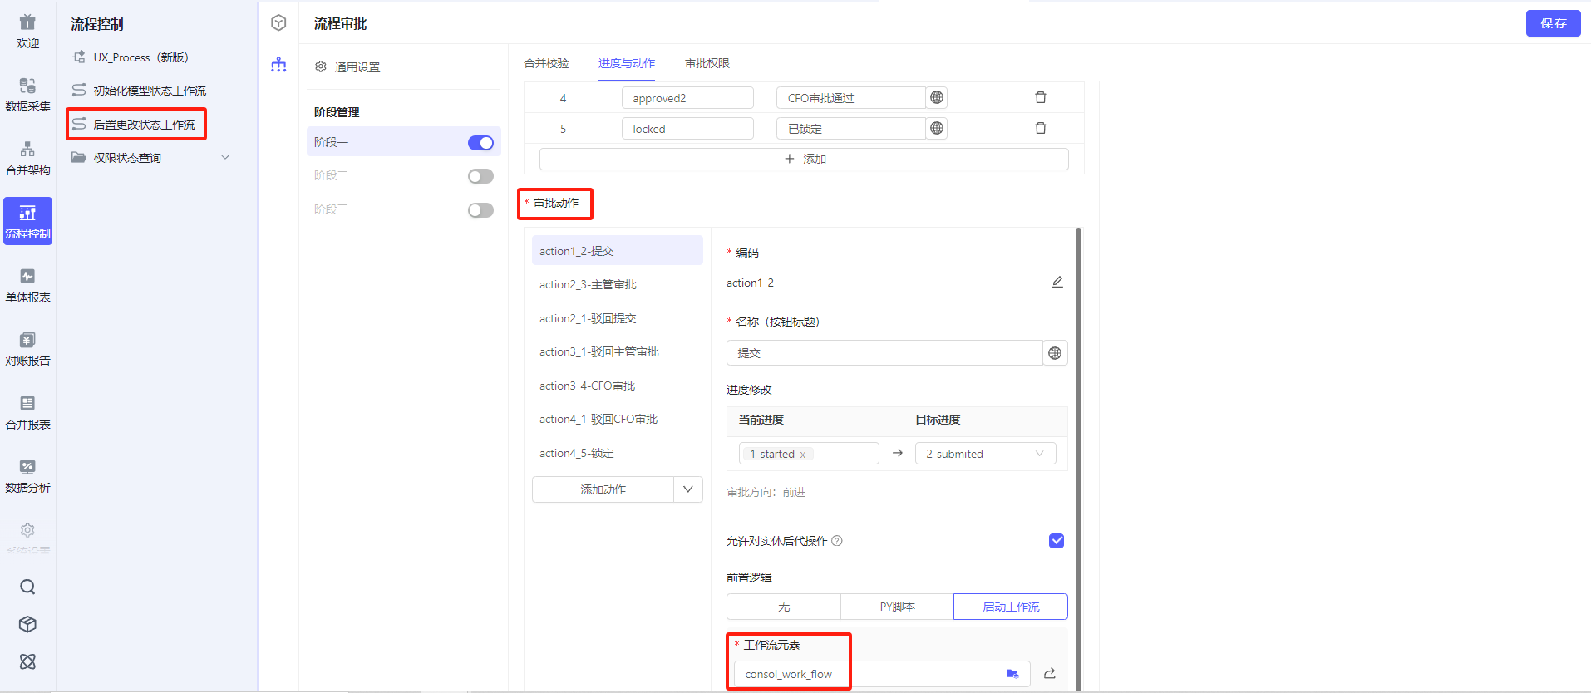Screen dimensions: 1591x693
Task: Click the help icon next to 允许对实体后代操作
Action: [837, 541]
